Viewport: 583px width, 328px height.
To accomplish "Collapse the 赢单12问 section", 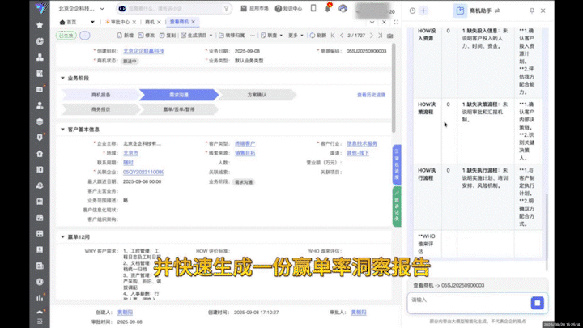I will [63, 236].
